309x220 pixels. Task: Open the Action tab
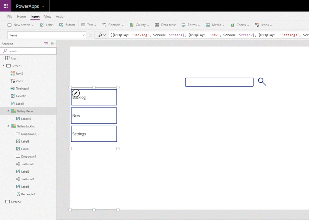click(60, 17)
